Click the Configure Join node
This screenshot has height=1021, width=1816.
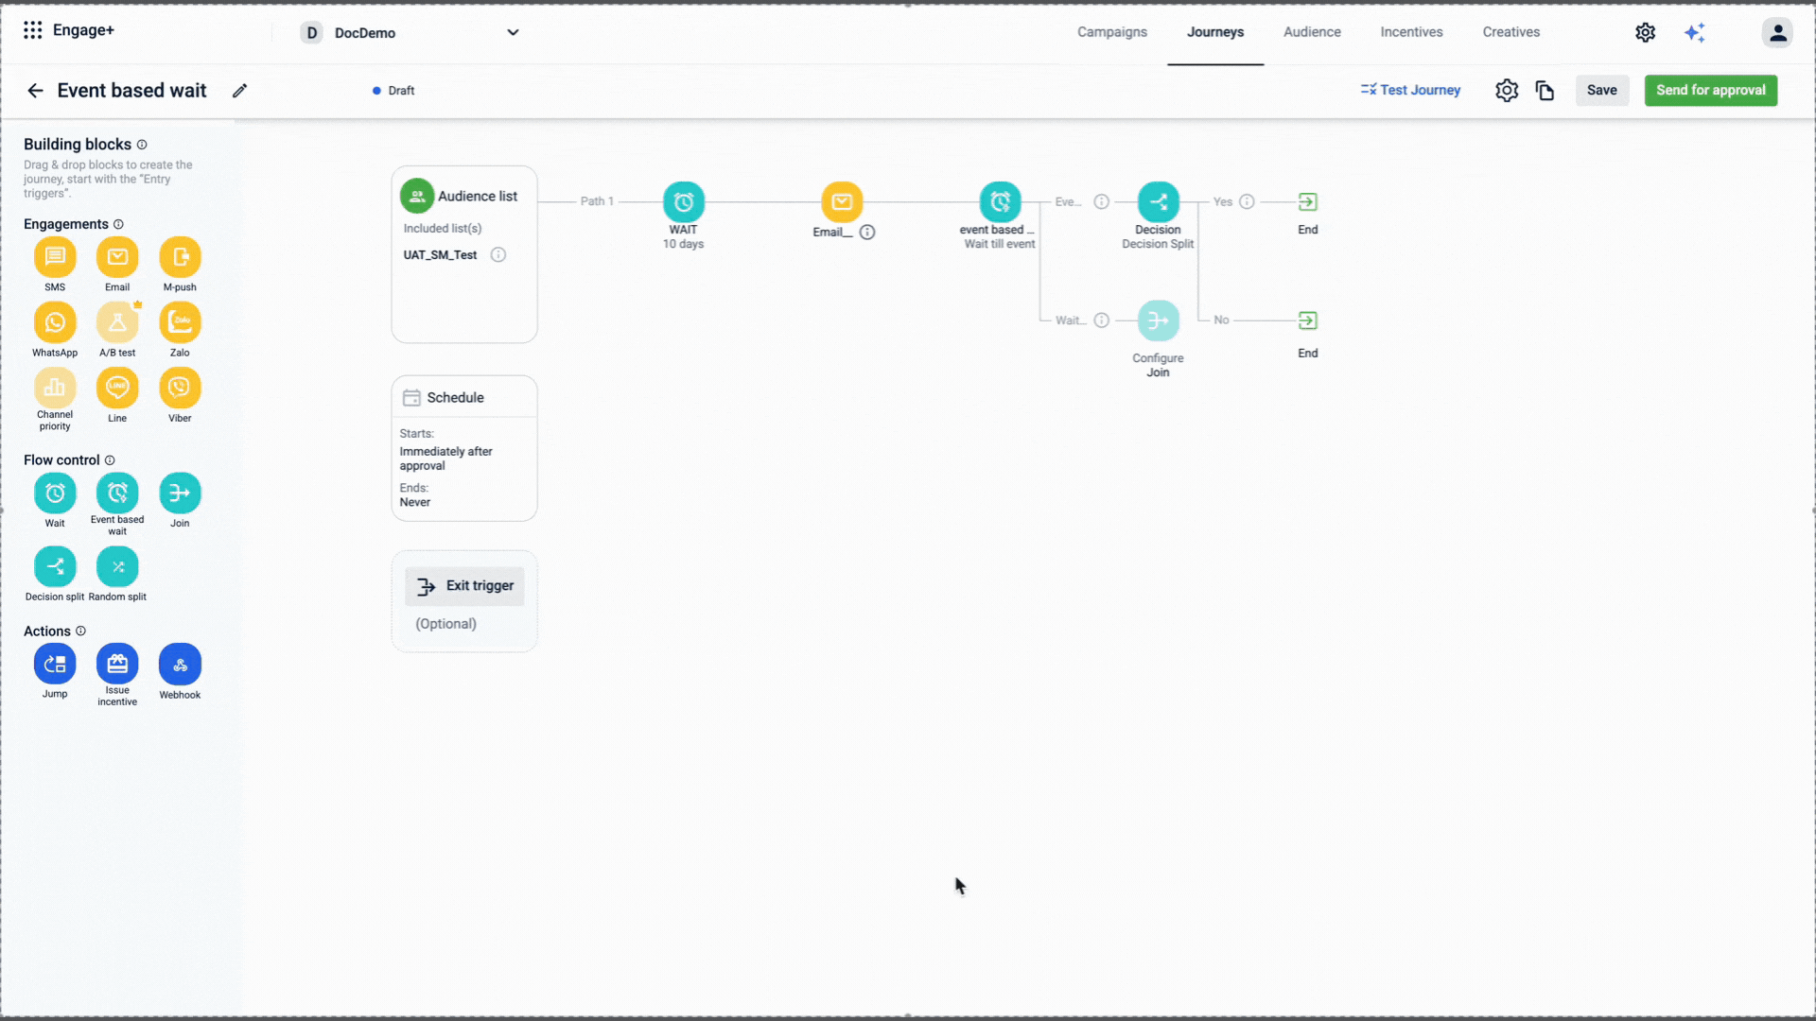coord(1158,321)
